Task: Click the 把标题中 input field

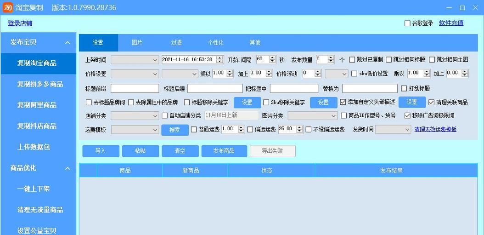Action: tap(294, 88)
